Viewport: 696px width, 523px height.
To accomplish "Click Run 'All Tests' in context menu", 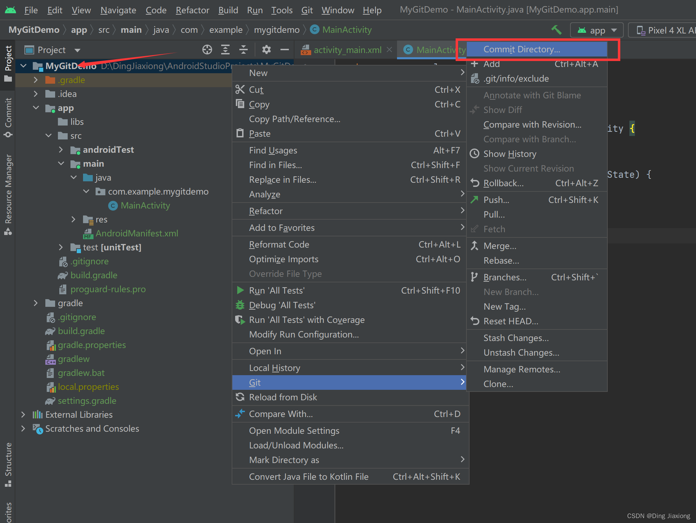I will point(349,290).
